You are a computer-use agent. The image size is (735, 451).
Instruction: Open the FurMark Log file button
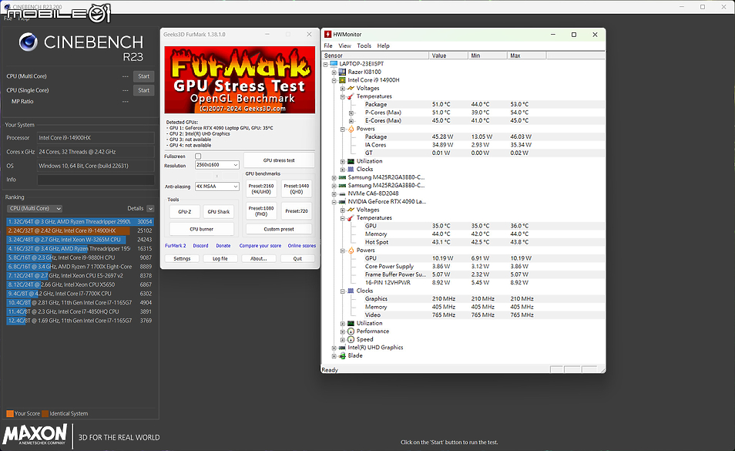click(x=220, y=259)
